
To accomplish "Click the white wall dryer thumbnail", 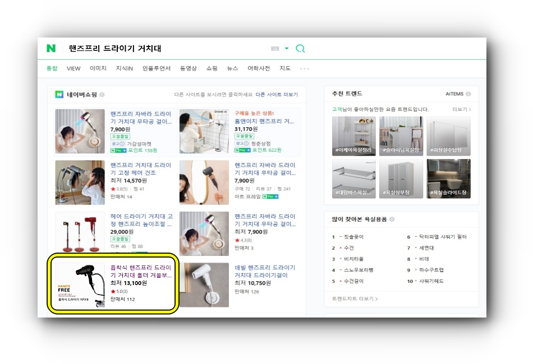I will [204, 285].
